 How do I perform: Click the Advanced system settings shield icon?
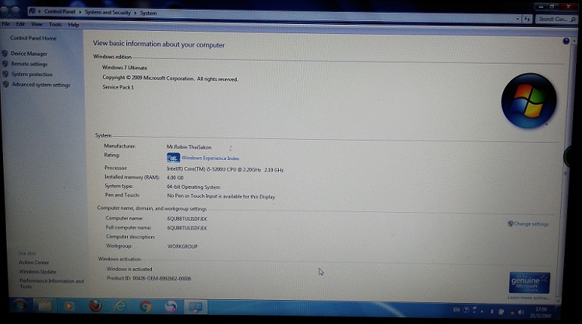6,85
